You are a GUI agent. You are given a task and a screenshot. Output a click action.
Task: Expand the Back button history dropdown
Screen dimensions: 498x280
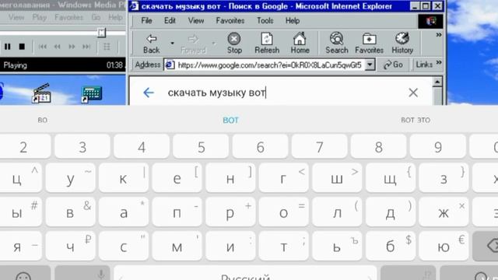pos(172,44)
